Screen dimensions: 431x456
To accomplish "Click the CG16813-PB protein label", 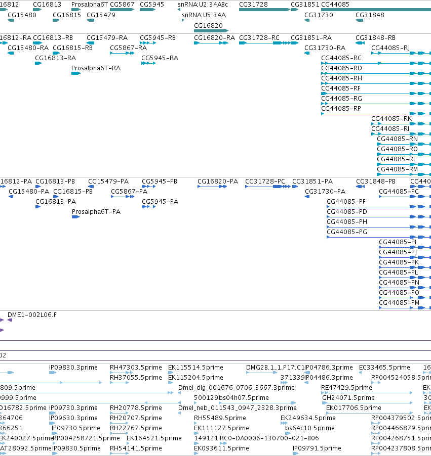I will (55, 181).
